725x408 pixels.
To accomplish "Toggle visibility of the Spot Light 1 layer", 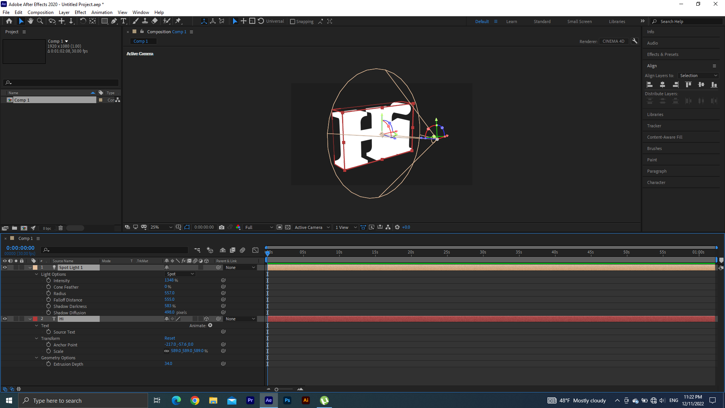I will (5, 267).
